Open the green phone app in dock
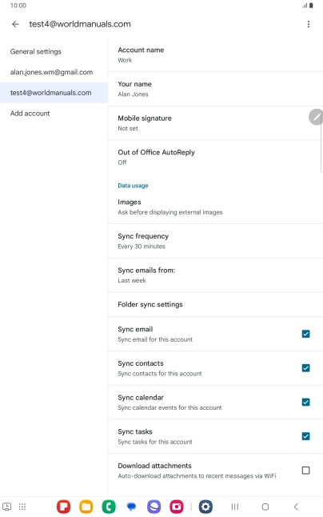 tap(109, 507)
